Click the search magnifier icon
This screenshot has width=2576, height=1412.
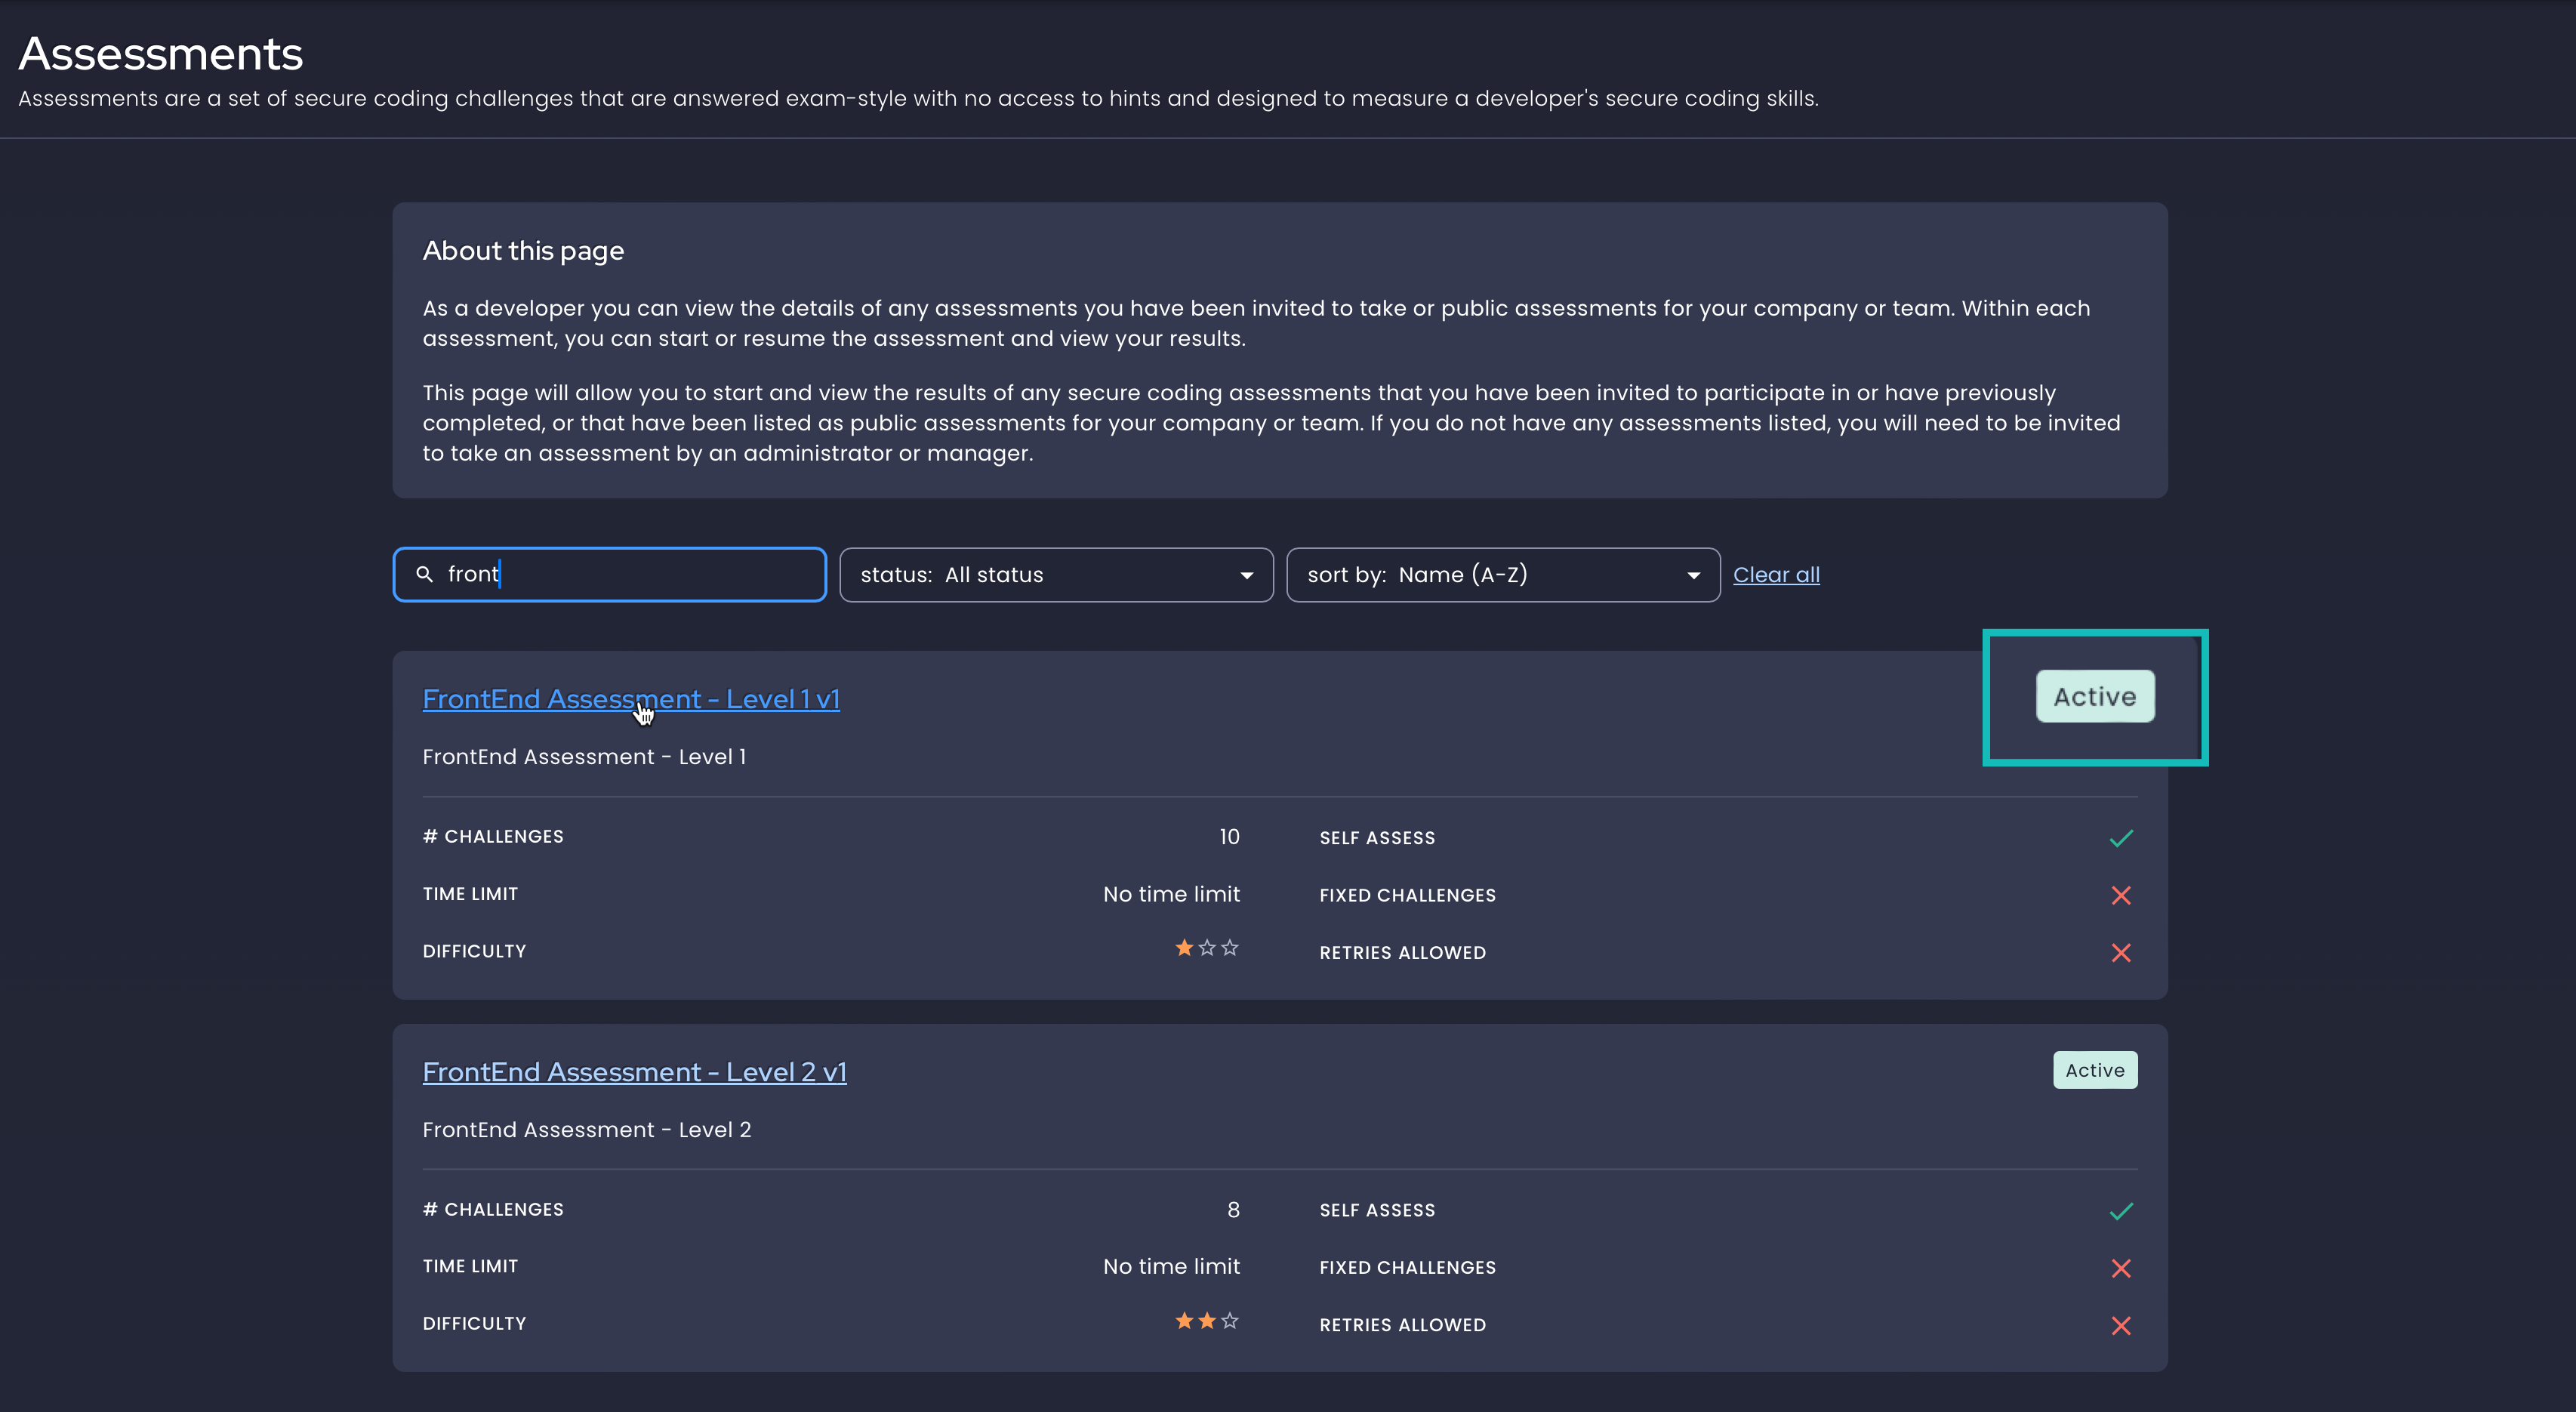tap(424, 574)
